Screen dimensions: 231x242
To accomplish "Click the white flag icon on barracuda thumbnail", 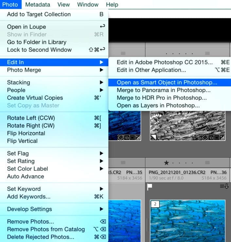I will pyautogui.click(x=150, y=187).
